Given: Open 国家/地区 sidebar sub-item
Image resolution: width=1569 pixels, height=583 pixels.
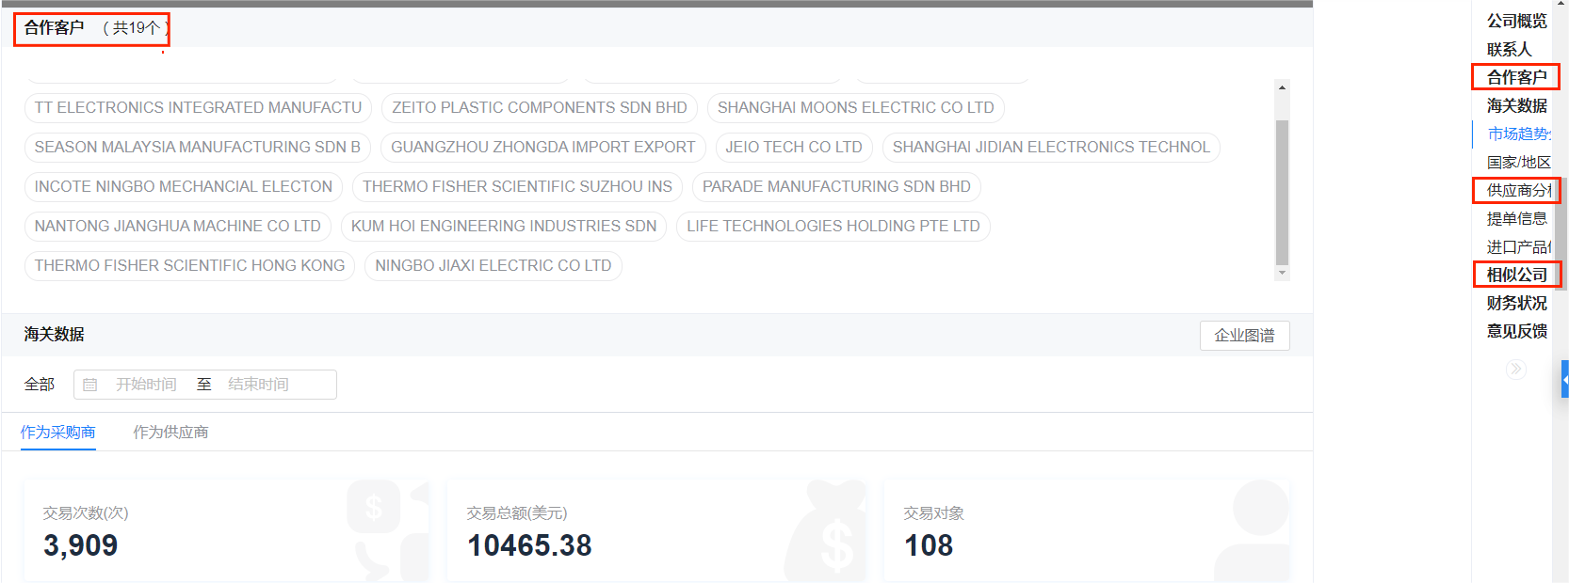Looking at the screenshot, I should (x=1519, y=162).
